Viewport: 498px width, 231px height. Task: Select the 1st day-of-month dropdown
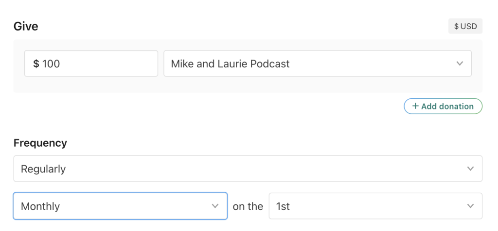tap(375, 206)
